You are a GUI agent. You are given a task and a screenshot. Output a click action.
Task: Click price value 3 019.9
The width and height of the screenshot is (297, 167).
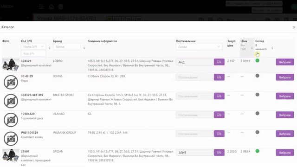coord(245,61)
